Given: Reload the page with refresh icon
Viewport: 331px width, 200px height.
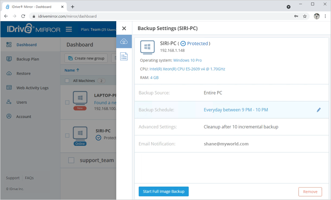Looking at the screenshot, I should point(23,16).
